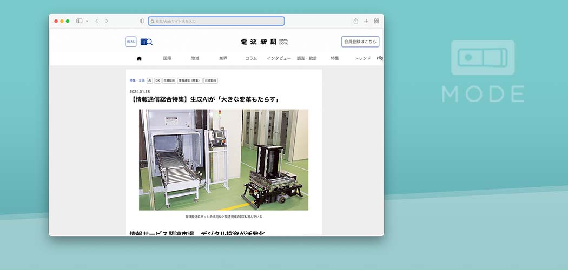Click the Share icon in Safari toolbar
Image resolution: width=568 pixels, height=270 pixels.
pyautogui.click(x=356, y=21)
